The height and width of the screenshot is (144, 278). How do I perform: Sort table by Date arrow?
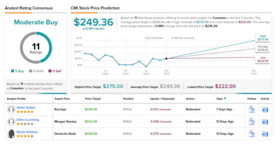click(226, 99)
